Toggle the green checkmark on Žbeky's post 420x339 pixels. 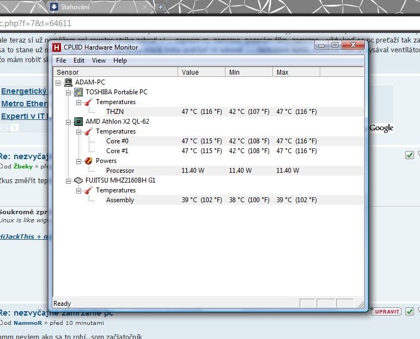[x=410, y=155]
